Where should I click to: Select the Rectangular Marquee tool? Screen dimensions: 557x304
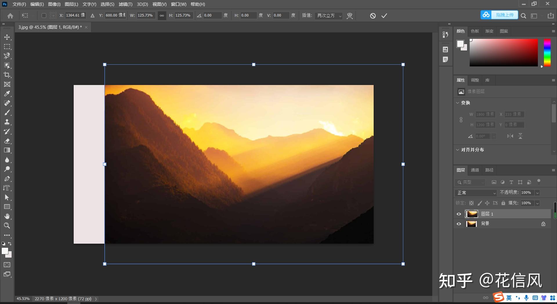7,46
